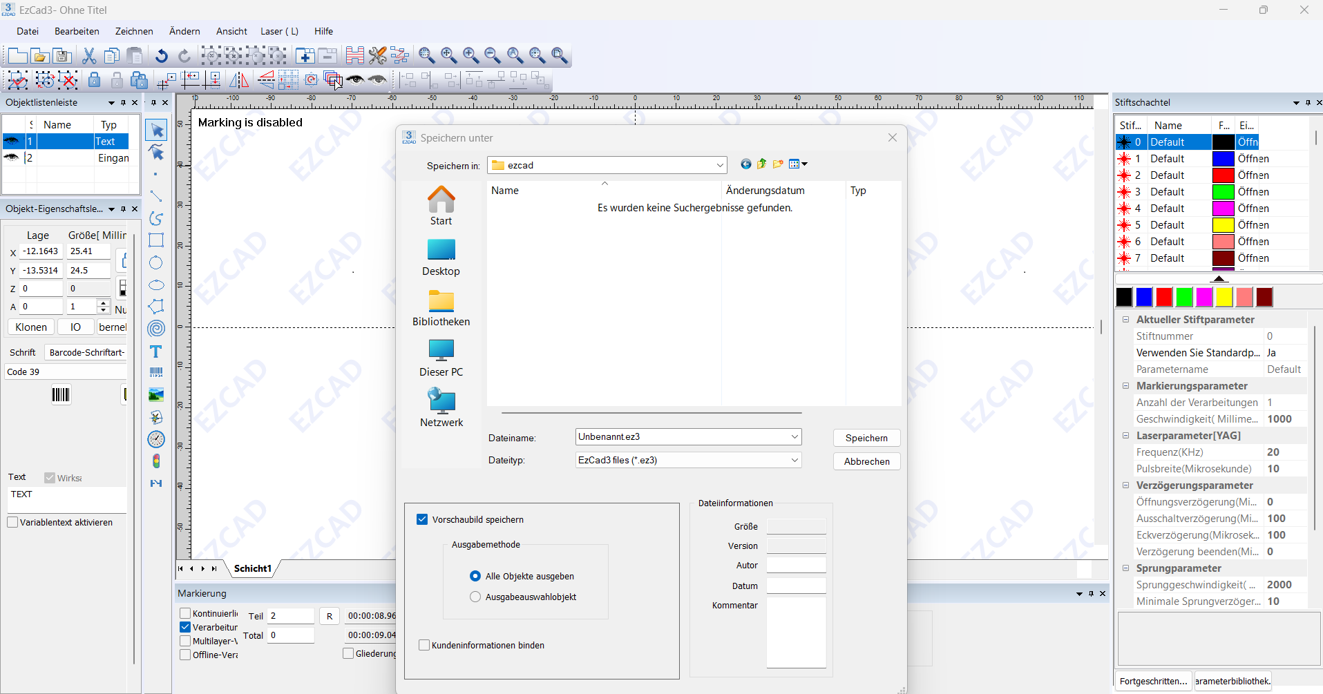Pick the magenta color swatch in palette
The width and height of the screenshot is (1323, 694).
tap(1204, 297)
